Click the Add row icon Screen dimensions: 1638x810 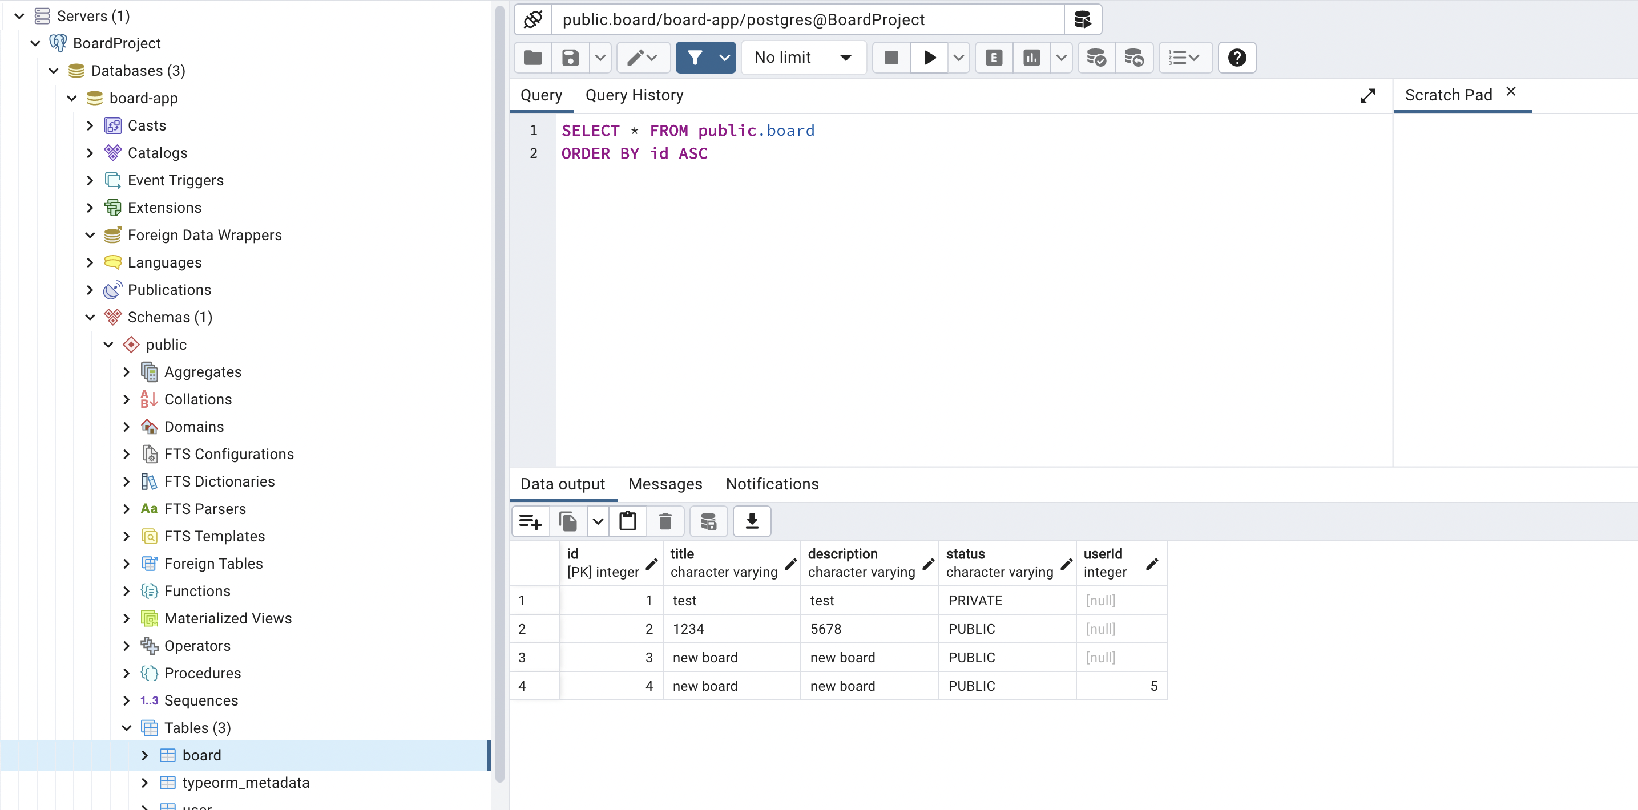coord(530,521)
